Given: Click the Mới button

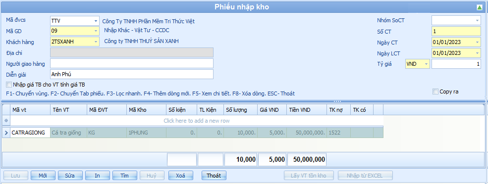Looking at the screenshot, I should tap(43, 176).
